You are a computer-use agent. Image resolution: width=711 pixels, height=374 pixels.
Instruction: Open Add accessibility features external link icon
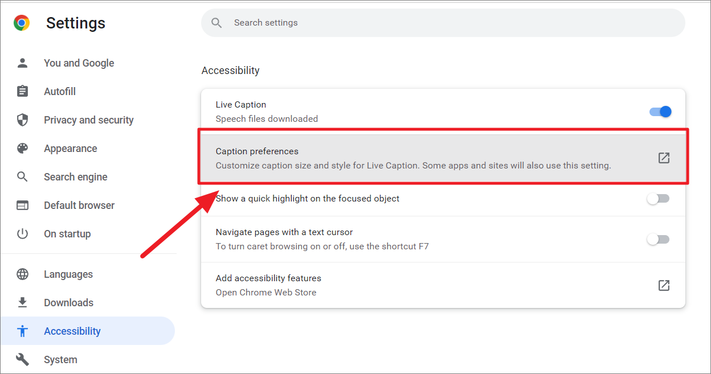(664, 285)
